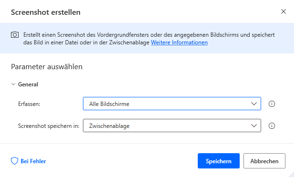Click the Screenshot speichern in: label
294x178 pixels.
[x=49, y=126]
